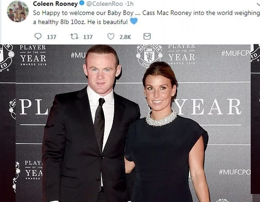The height and width of the screenshot is (202, 260).
Task: Click the 2.8K likes count
Action: click(x=125, y=37)
